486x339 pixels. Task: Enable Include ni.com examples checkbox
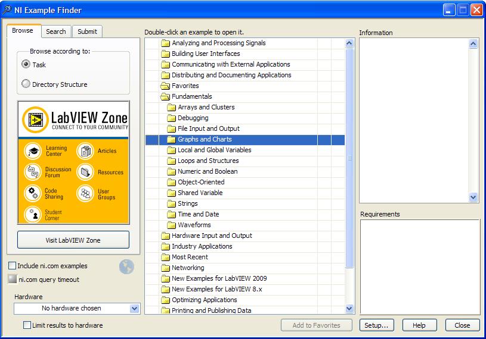pyautogui.click(x=13, y=266)
